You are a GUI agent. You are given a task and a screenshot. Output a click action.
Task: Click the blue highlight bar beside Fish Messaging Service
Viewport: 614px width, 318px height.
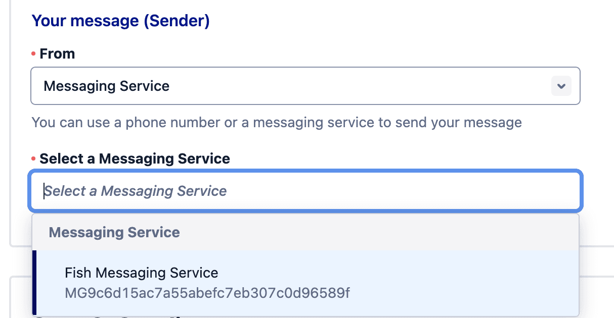[x=34, y=283]
